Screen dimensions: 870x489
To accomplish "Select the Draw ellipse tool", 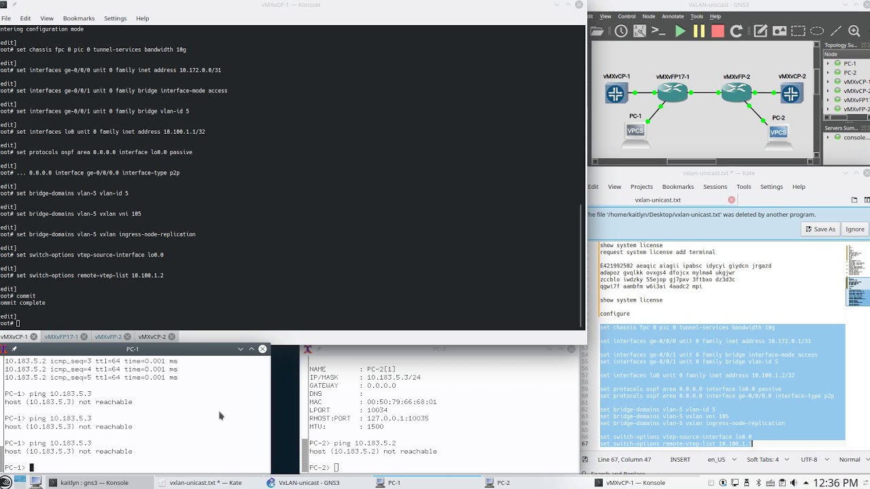I will tap(817, 31).
